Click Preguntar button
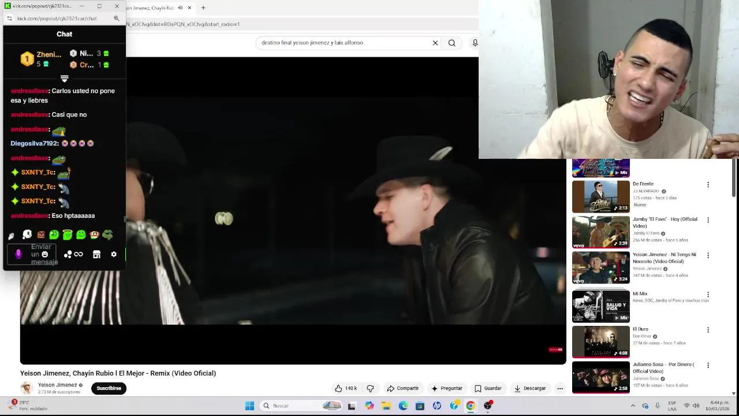The width and height of the screenshot is (739, 416). [x=446, y=388]
